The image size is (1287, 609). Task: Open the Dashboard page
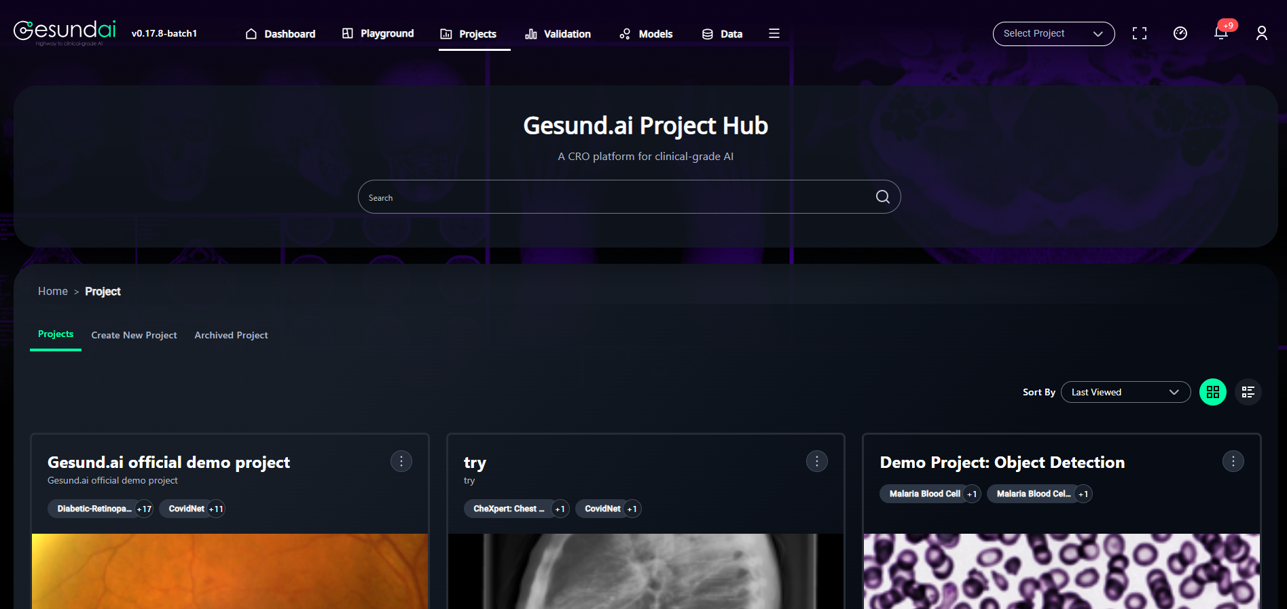280,34
